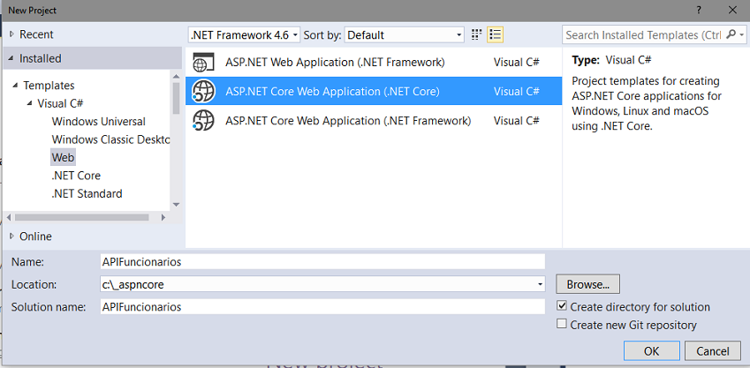This screenshot has height=368, width=750.
Task: Close the New Project dialog
Action: pos(732,10)
